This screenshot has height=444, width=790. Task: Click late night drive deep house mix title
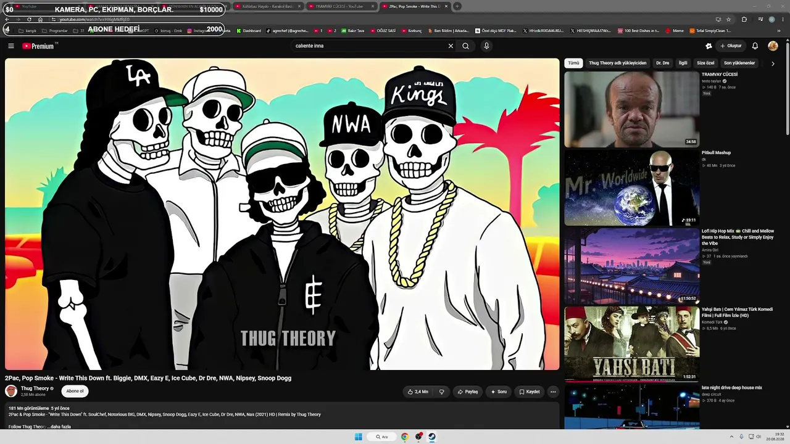732,388
